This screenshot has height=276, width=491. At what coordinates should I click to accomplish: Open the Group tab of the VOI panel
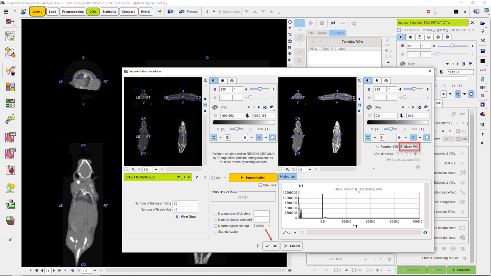tap(322, 33)
